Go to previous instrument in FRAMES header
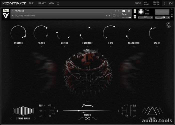Image resolution: width=175 pixels, height=125 pixels. coord(115,11)
